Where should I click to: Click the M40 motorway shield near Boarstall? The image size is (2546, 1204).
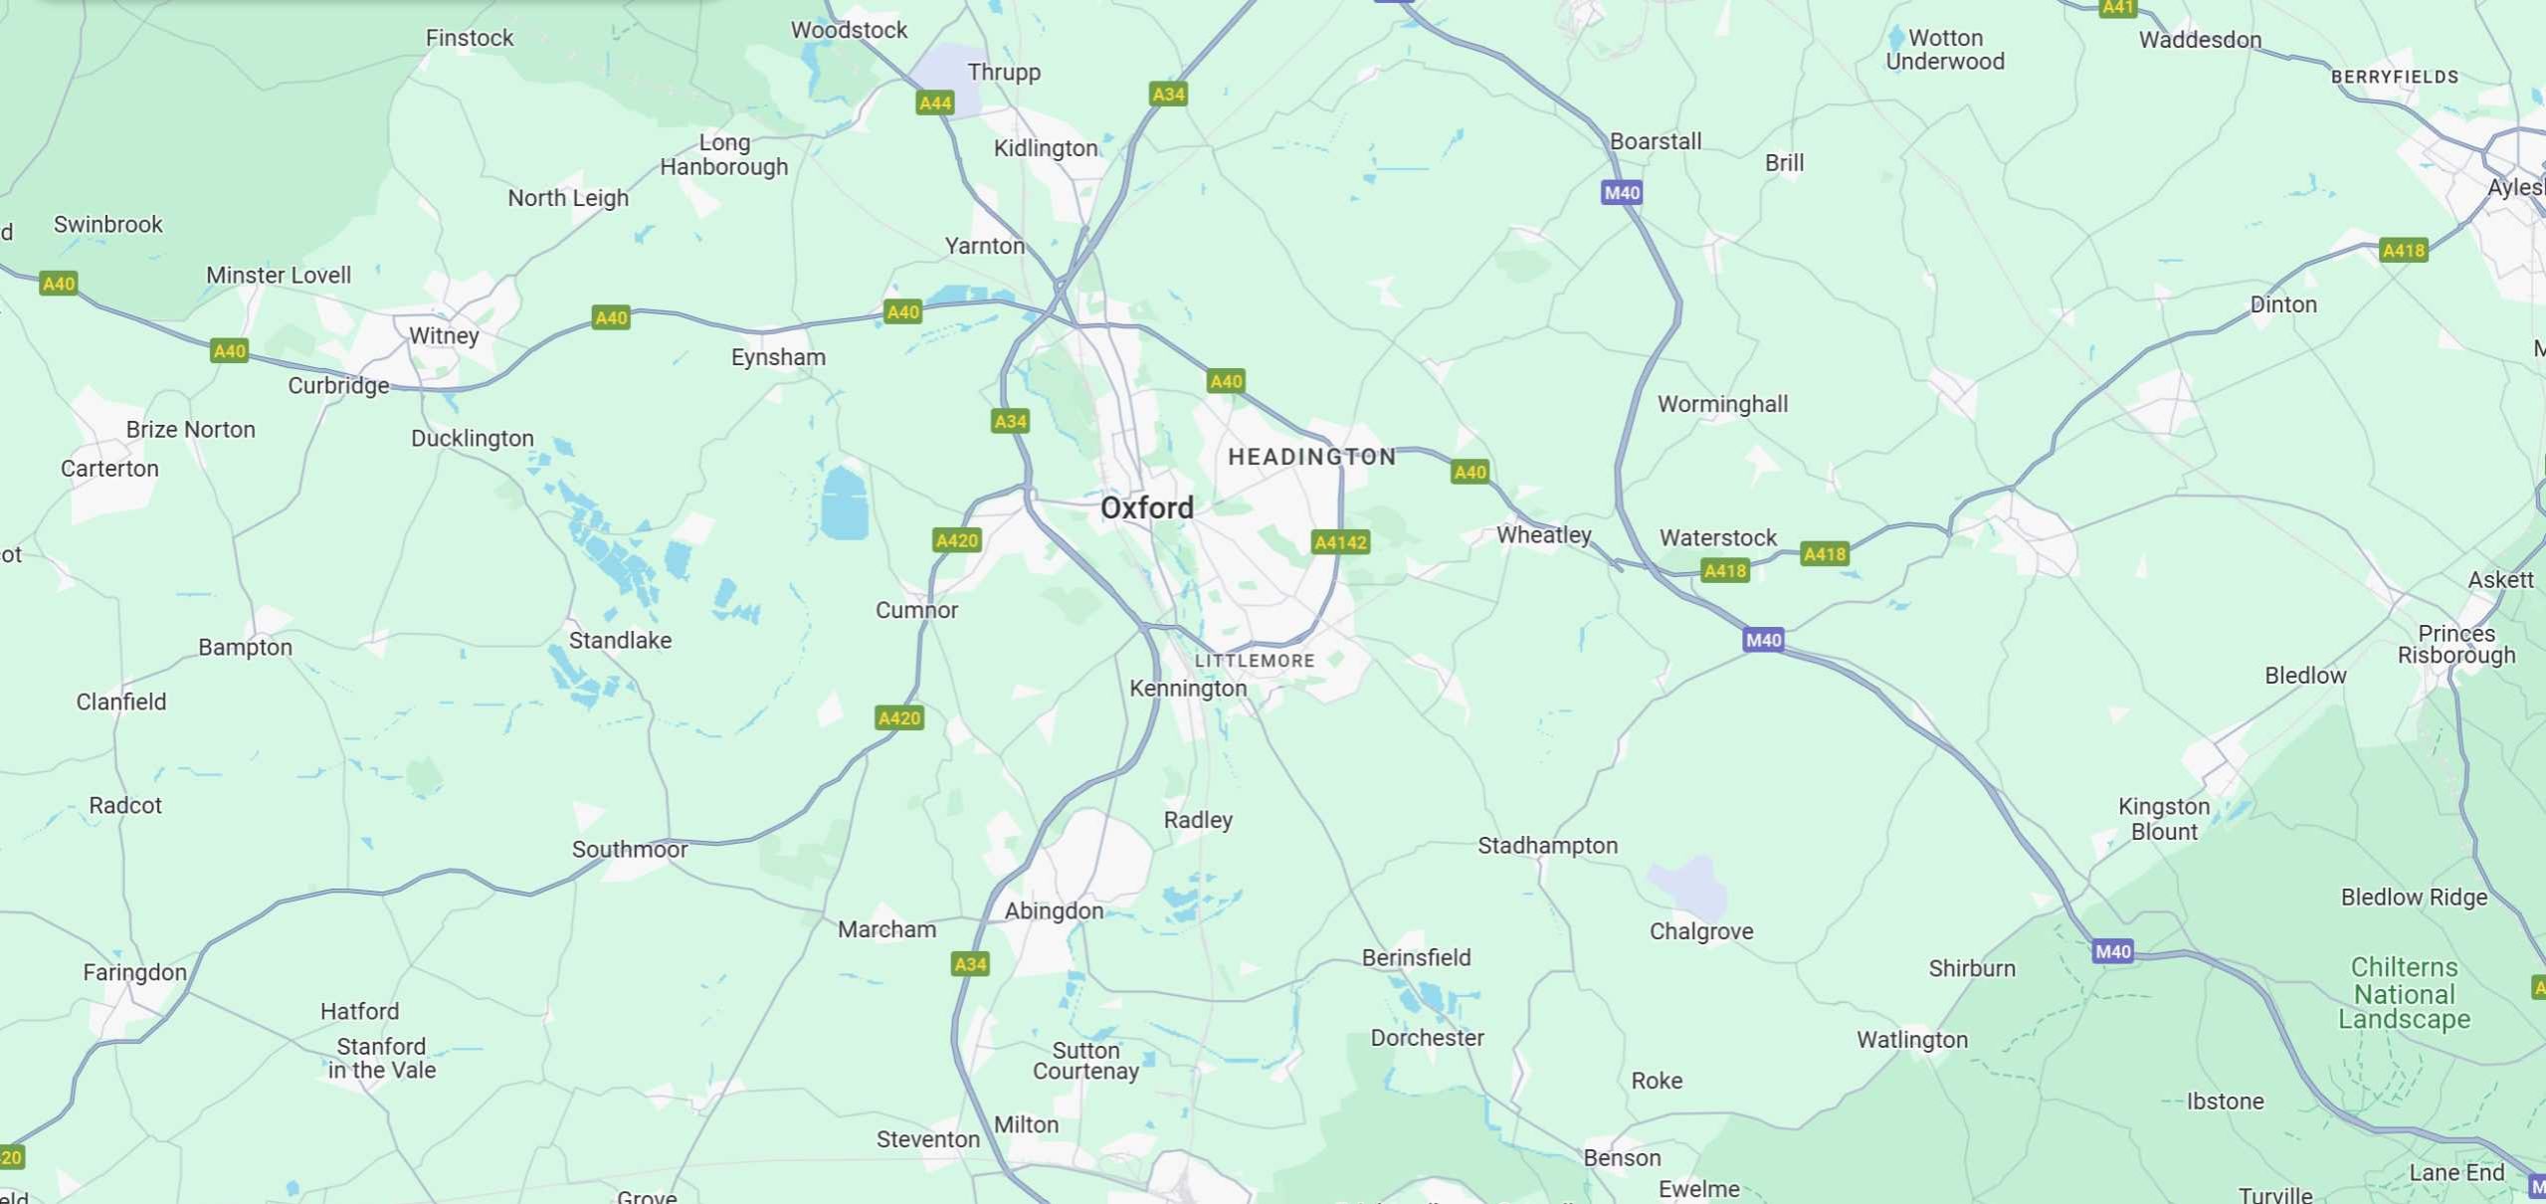1621,193
